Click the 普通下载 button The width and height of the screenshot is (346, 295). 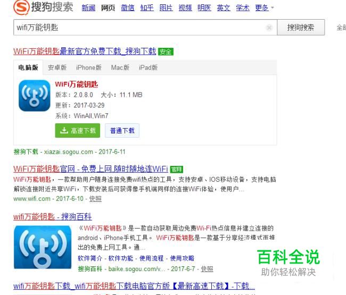[122, 131]
